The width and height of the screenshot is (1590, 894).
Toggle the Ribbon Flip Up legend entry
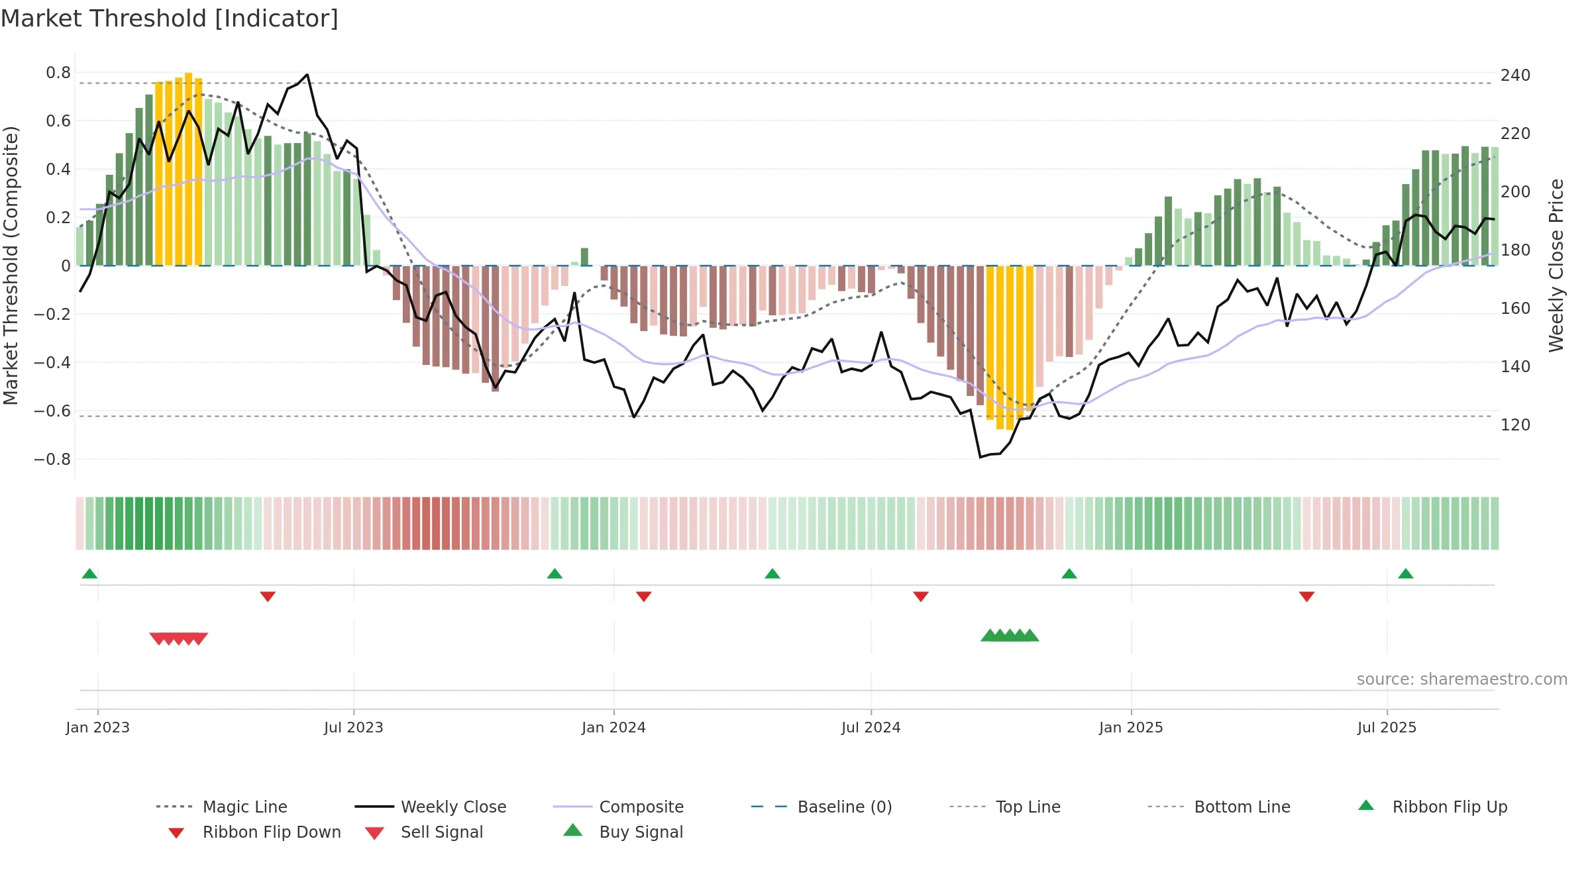click(1432, 807)
